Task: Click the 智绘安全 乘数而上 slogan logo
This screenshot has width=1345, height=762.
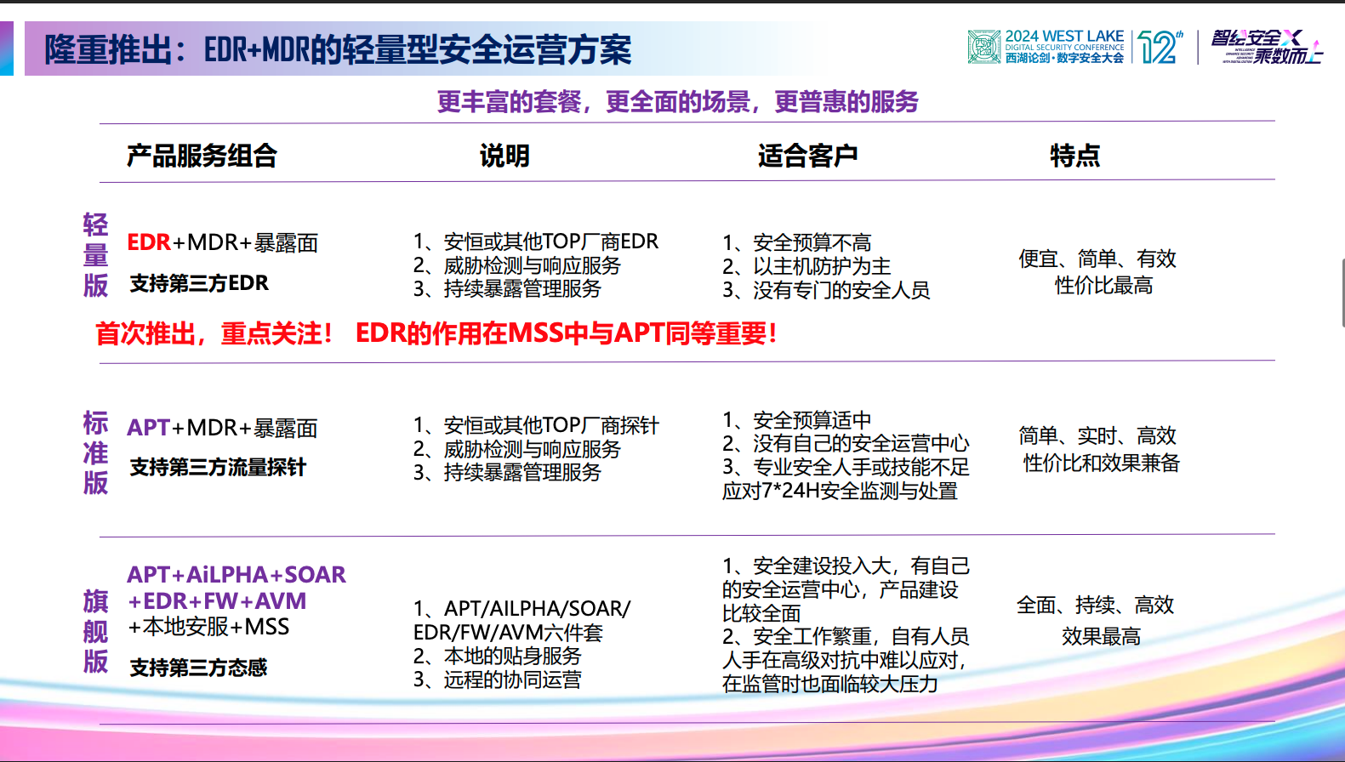Action: tap(1267, 48)
